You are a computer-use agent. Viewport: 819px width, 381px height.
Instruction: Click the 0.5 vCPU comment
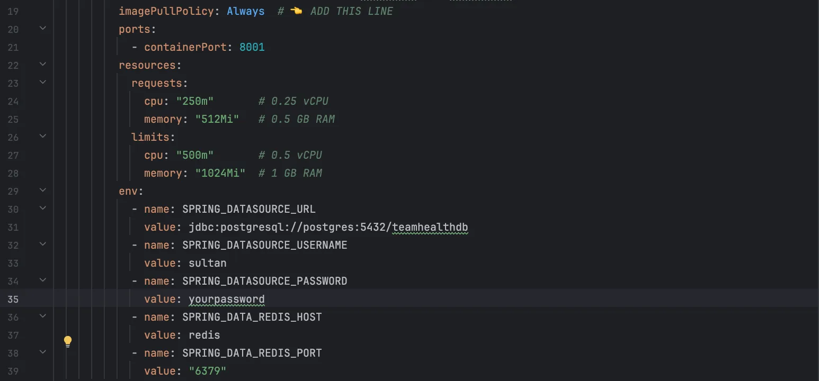[290, 155]
